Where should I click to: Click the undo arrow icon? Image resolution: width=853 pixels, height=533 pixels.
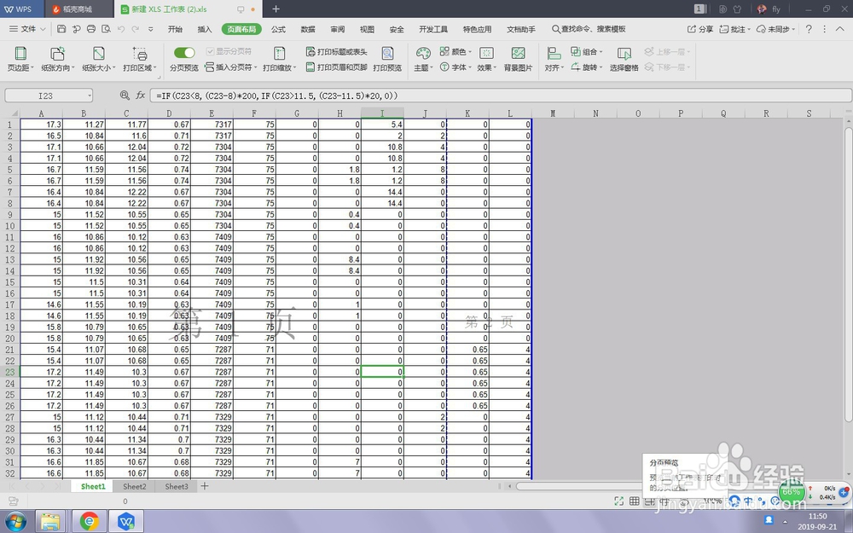[x=121, y=29]
